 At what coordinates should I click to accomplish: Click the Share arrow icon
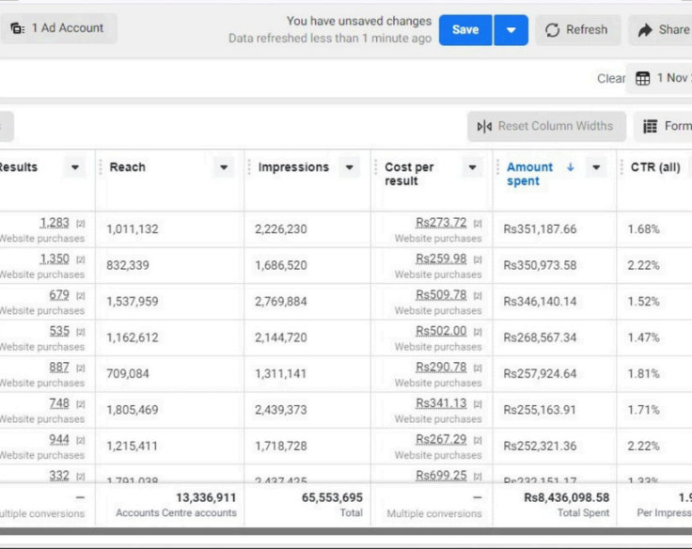tap(644, 30)
